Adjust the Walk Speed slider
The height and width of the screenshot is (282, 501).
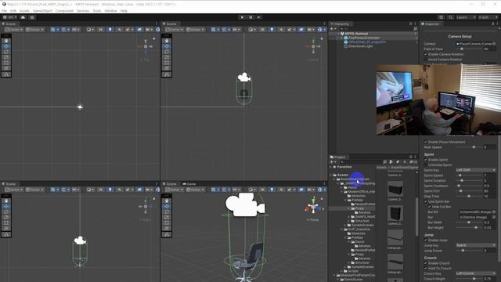pyautogui.click(x=469, y=147)
